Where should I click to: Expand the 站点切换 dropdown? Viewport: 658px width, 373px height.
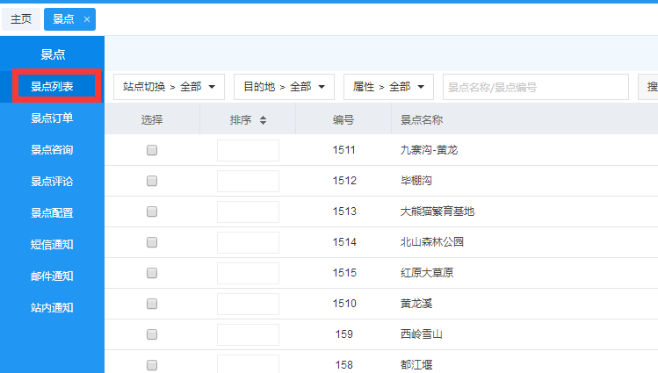point(169,87)
